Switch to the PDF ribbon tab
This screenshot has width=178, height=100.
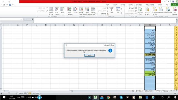108,5
